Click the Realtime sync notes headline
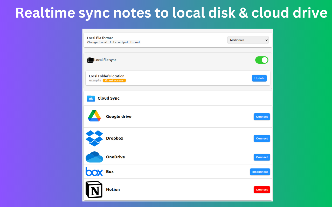This screenshot has width=332, height=207. tap(171, 13)
